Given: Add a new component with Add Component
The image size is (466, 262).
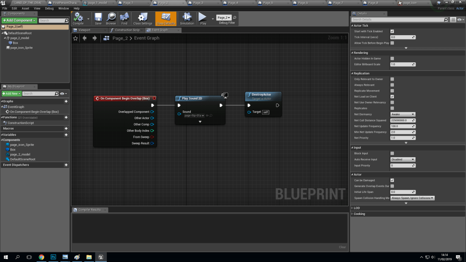Looking at the screenshot, I should click(19, 20).
